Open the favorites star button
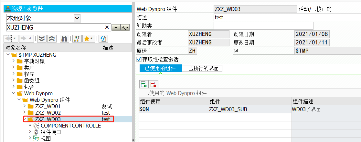Screen dimensions: 361x142 pos(89,39)
